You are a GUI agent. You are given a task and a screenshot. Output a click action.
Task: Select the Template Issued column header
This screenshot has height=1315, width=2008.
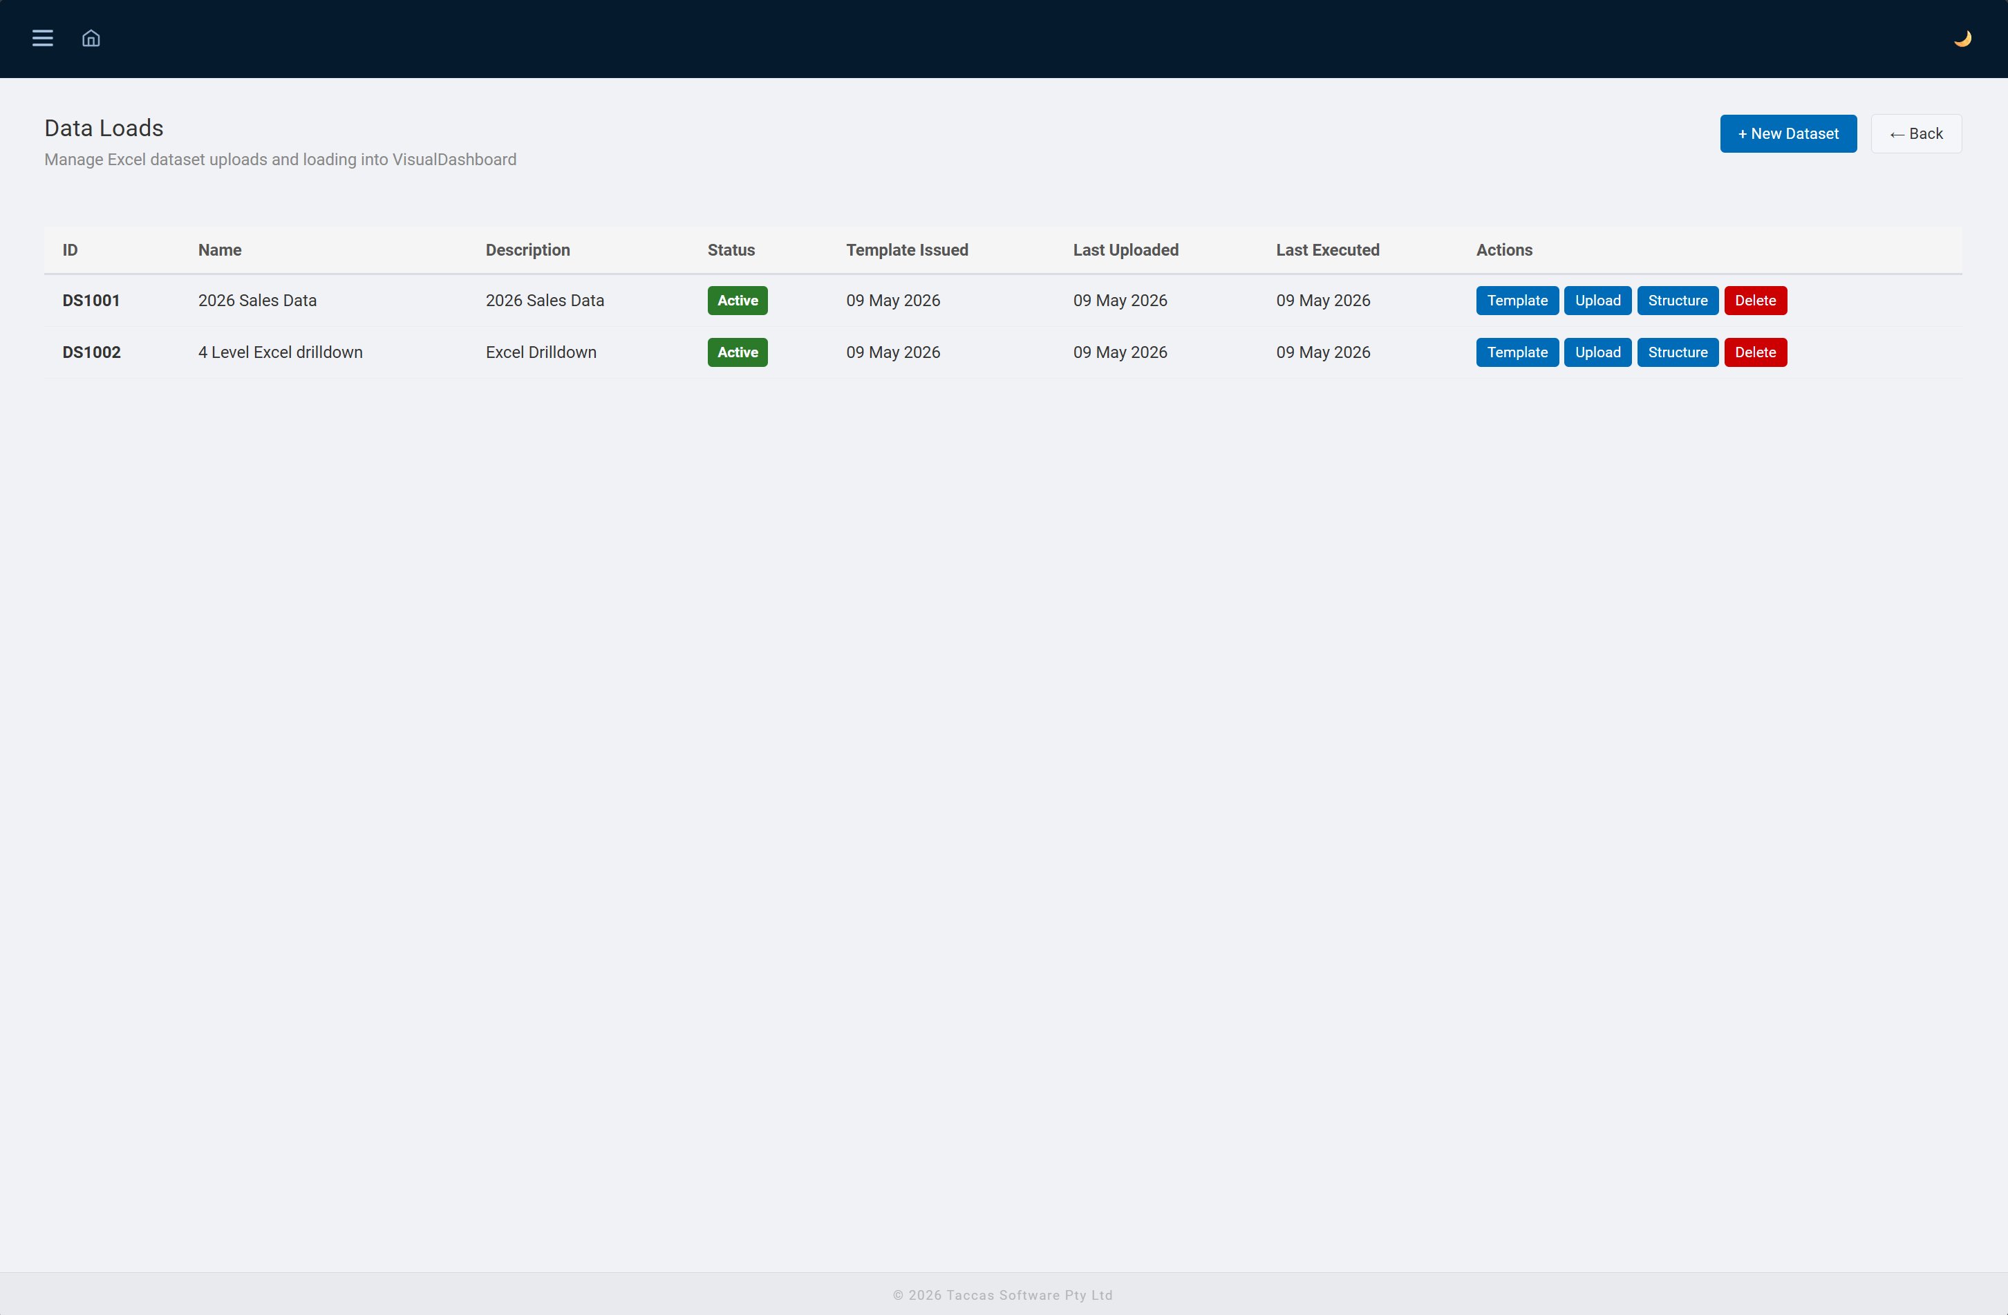click(x=907, y=249)
